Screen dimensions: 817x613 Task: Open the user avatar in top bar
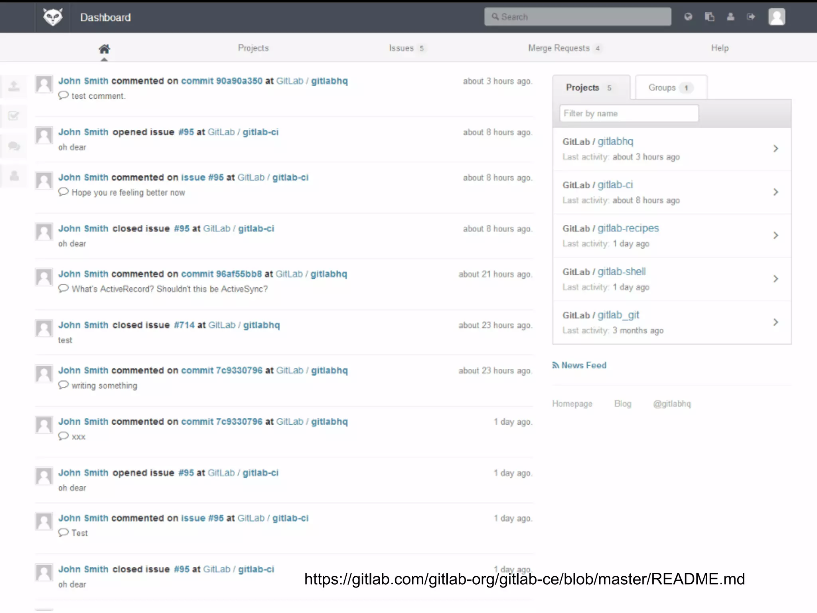[777, 17]
